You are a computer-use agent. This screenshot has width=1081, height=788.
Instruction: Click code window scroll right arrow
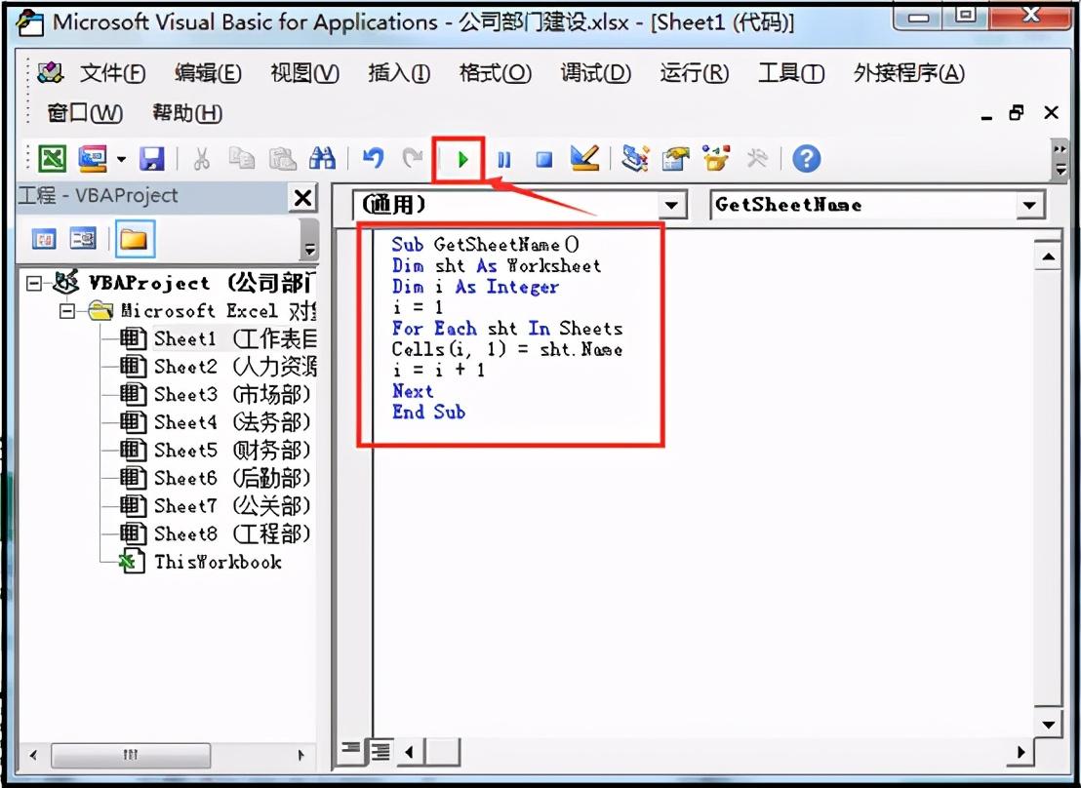[1021, 752]
